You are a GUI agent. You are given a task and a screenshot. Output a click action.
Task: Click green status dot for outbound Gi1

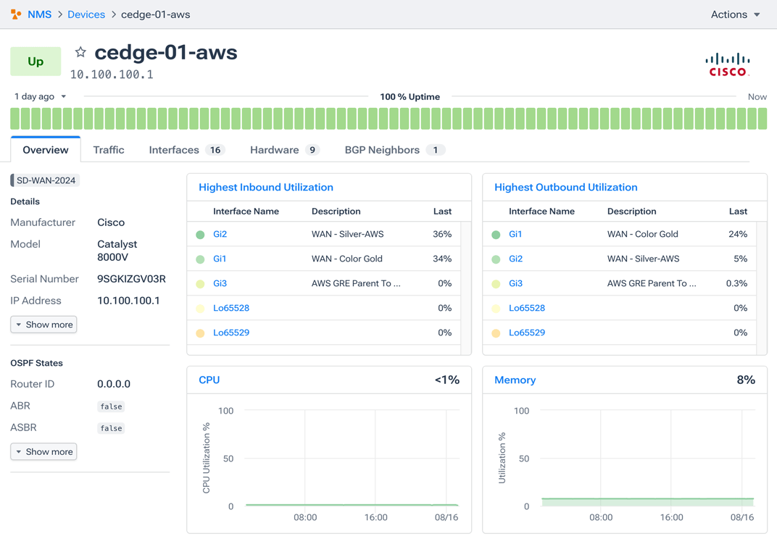(496, 235)
